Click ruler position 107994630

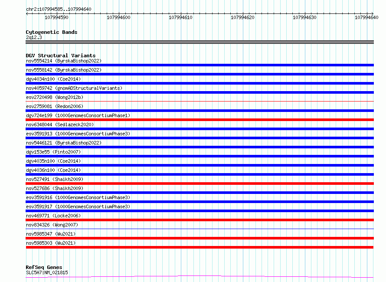point(305,17)
